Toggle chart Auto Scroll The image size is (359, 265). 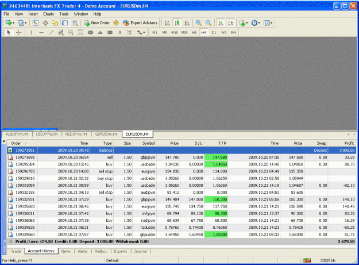pos(221,23)
